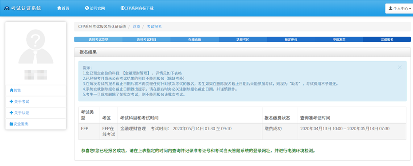Click the user icon in 个人中心

point(390,8)
